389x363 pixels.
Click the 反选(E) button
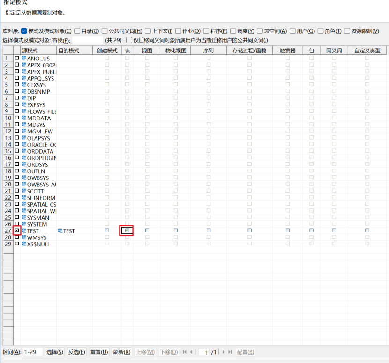point(77,352)
